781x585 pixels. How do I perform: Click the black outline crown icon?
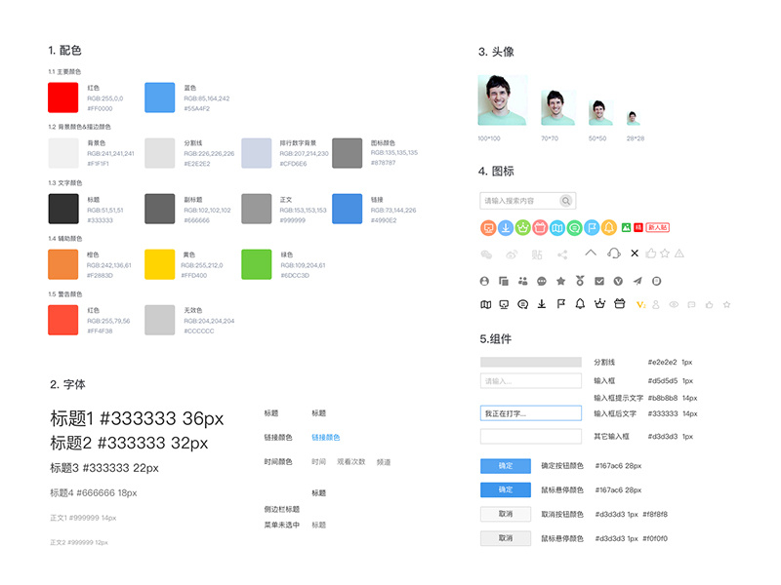pyautogui.click(x=599, y=304)
